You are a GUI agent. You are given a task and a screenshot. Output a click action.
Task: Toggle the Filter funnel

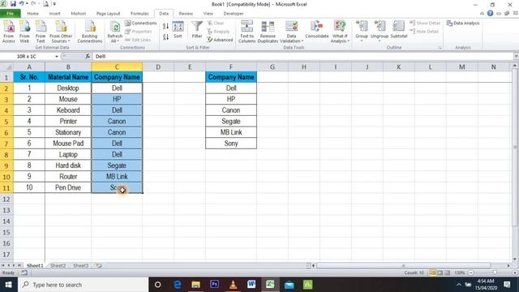(x=196, y=30)
